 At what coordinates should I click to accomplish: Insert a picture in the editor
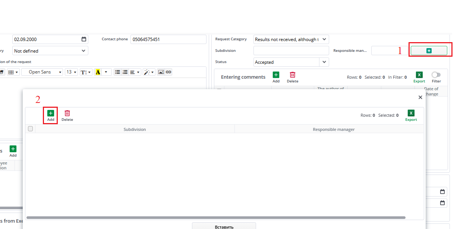pos(161,72)
